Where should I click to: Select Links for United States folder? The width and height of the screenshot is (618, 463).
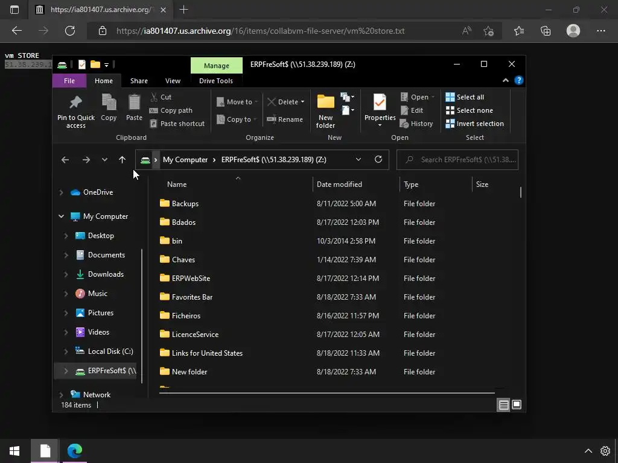coord(202,353)
